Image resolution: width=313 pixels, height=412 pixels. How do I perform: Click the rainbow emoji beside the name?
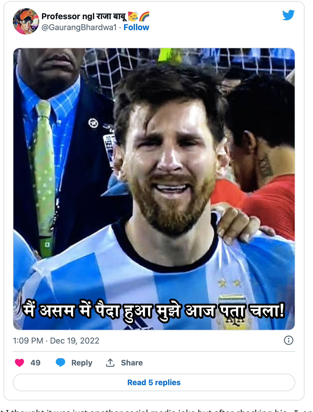pos(144,17)
